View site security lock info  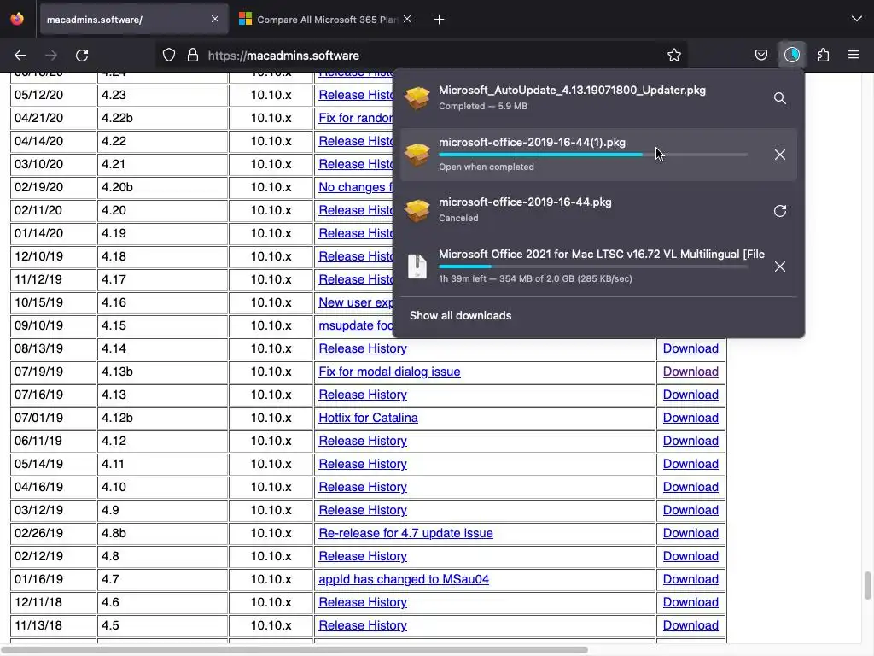[x=193, y=56]
